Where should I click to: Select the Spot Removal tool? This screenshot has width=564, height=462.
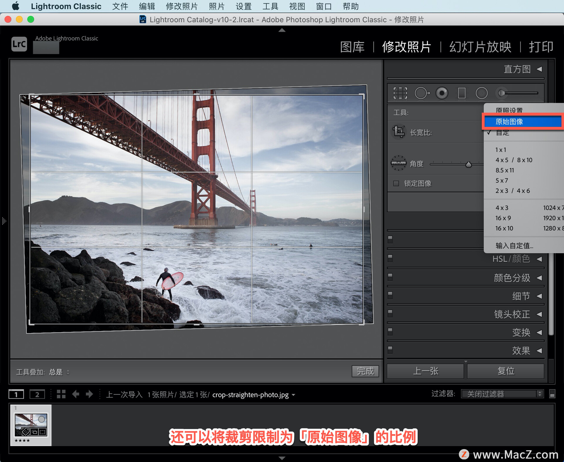[422, 93]
